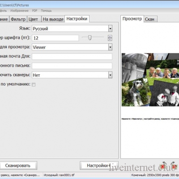179x179 pixels.
Task: Switch to the На выходе tab
Action: [53, 19]
